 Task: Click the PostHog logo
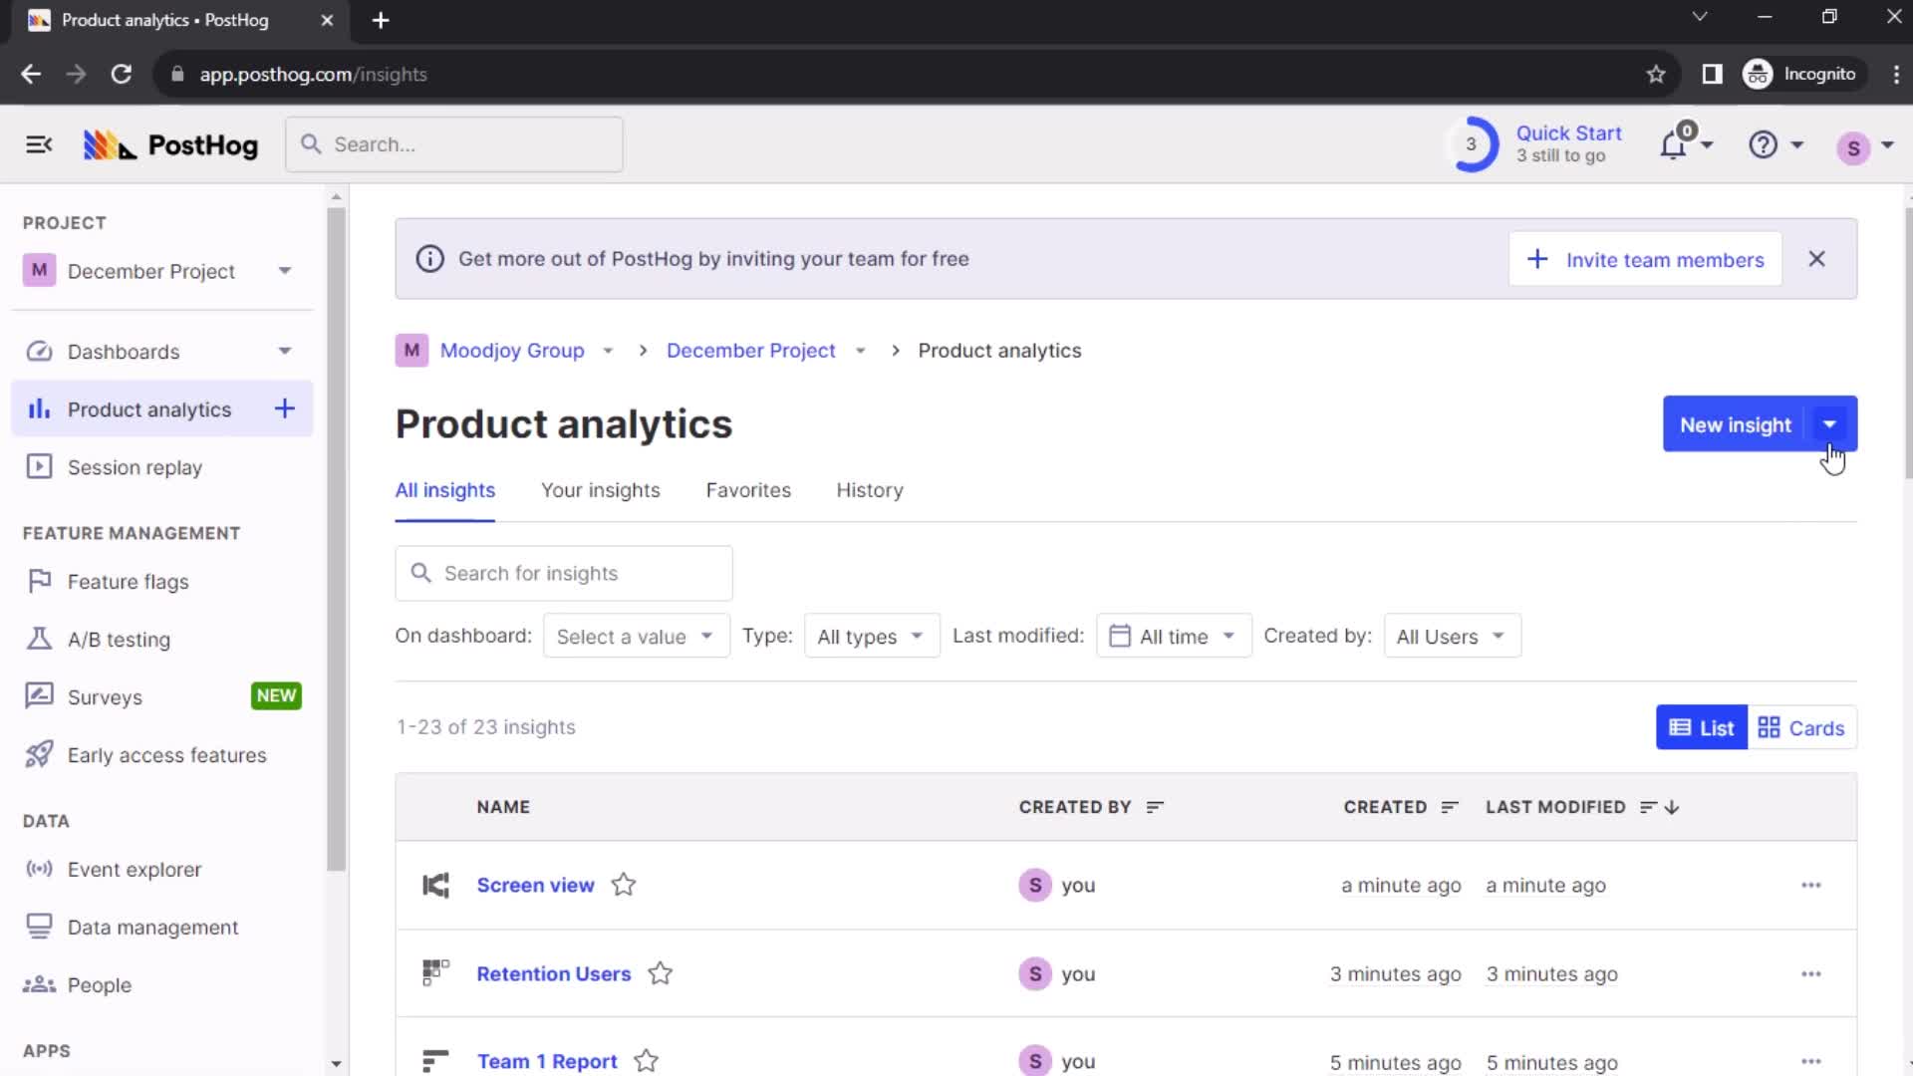pyautogui.click(x=170, y=145)
